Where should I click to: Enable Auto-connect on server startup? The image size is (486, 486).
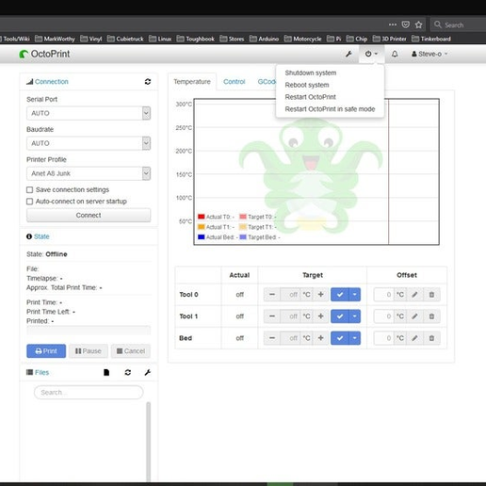coord(29,202)
